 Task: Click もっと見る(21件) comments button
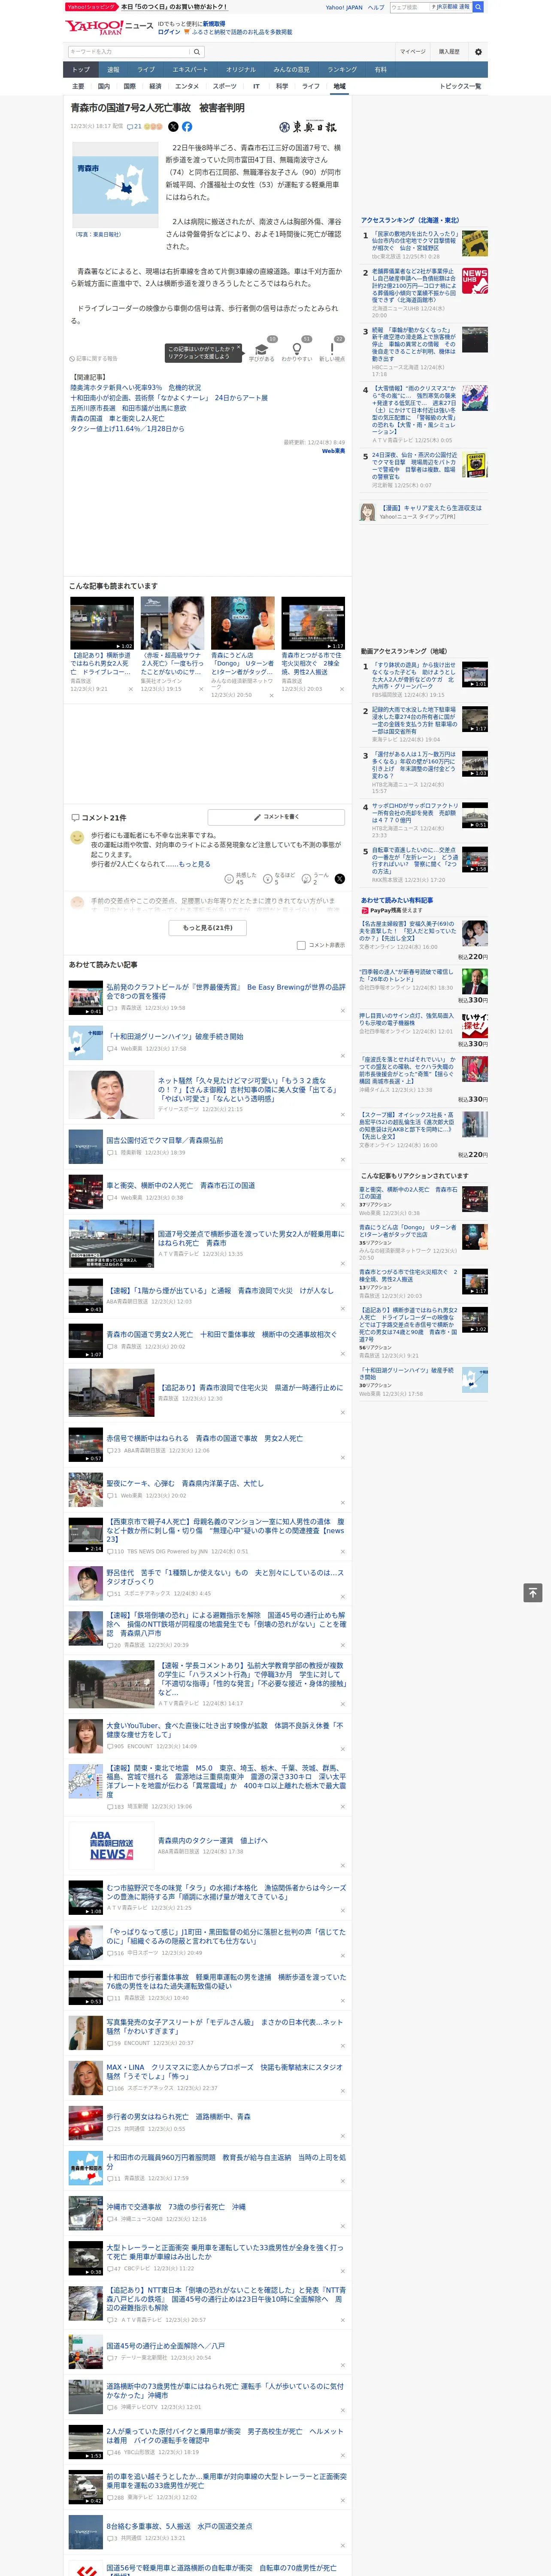pos(208,927)
